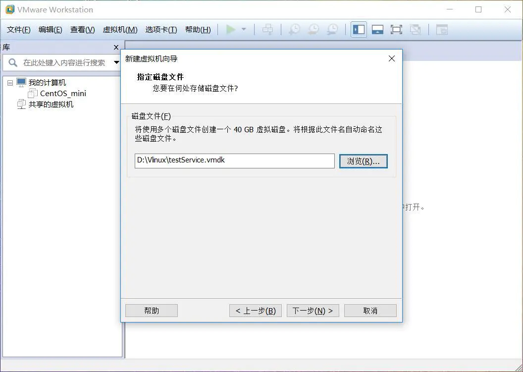The width and height of the screenshot is (523, 372).
Task: Click the green power-on play icon
Action: [x=230, y=29]
